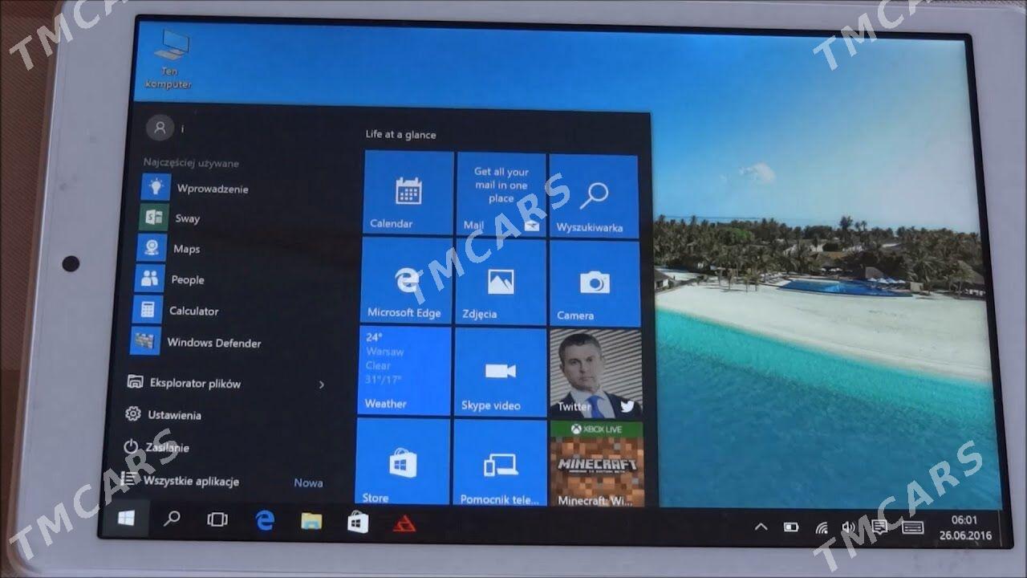Open the Pomocnik telefonu tile
1027x578 pixels.
(499, 462)
